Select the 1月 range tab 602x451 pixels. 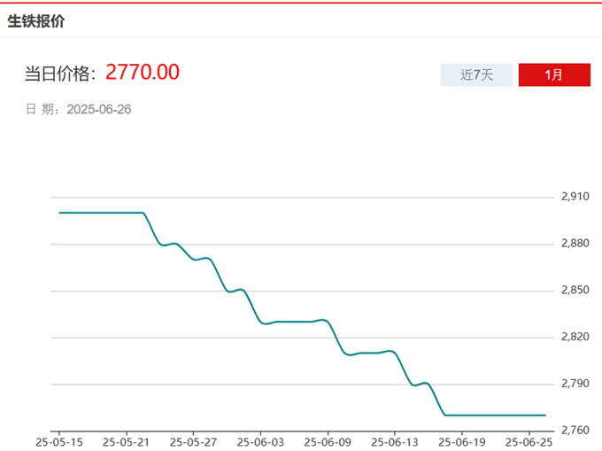pyautogui.click(x=554, y=75)
